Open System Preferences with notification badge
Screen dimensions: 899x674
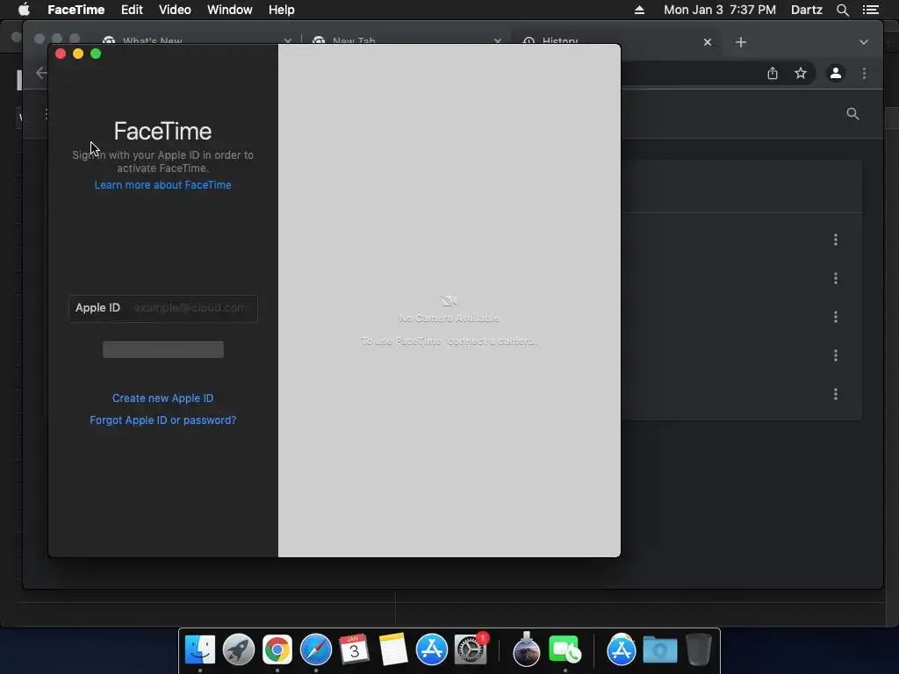471,649
